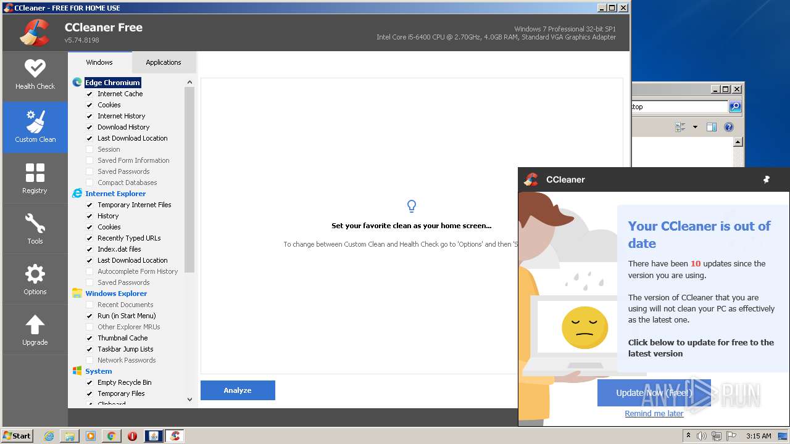Uncheck Edge Chromium Internet History
The image size is (790, 444).
89,116
